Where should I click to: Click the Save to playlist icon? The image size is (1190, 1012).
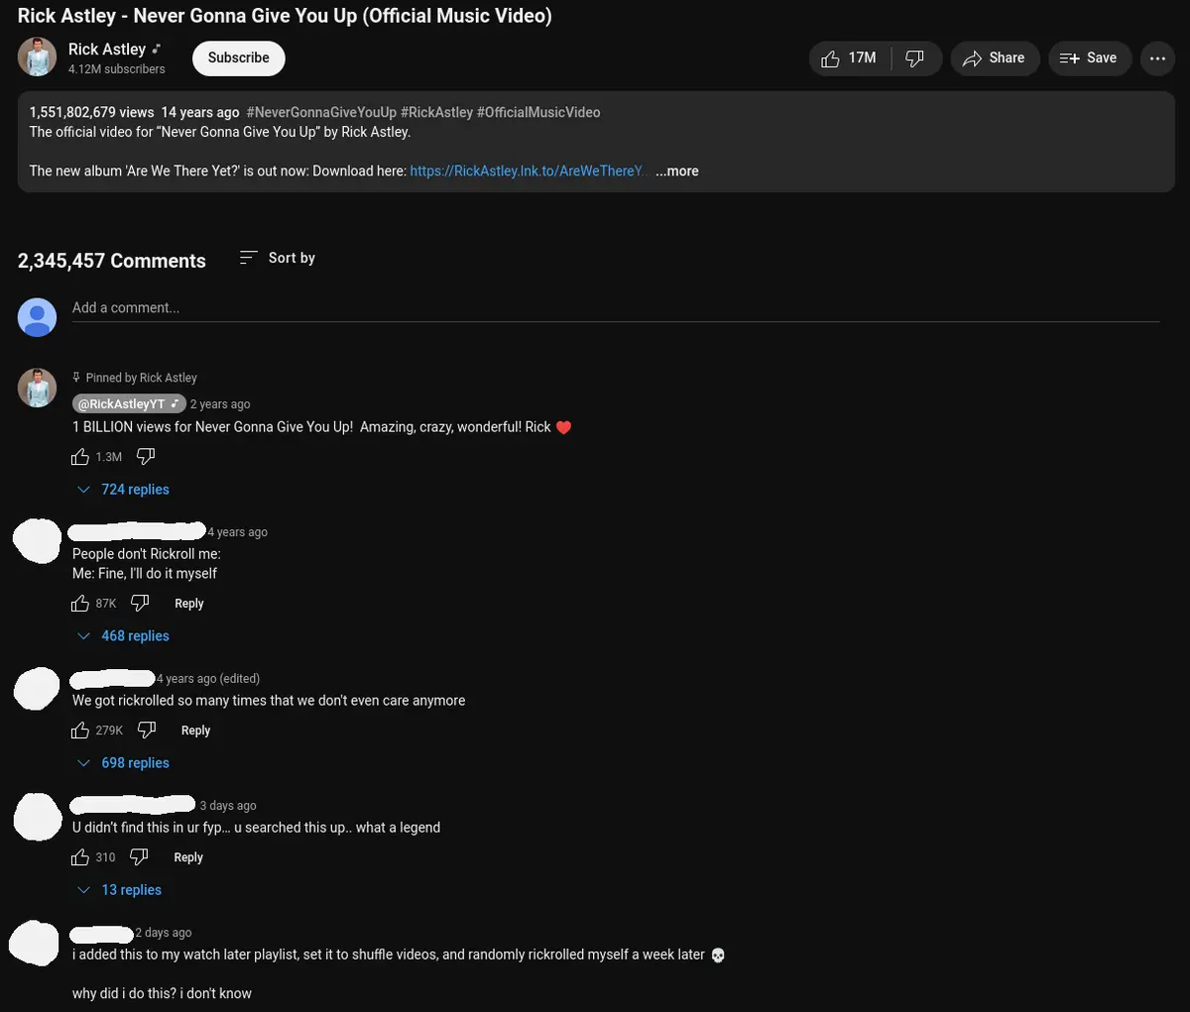point(1071,57)
